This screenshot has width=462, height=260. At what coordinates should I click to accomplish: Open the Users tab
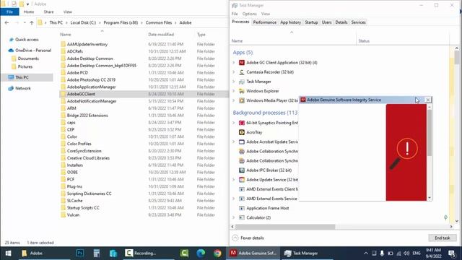click(x=326, y=22)
